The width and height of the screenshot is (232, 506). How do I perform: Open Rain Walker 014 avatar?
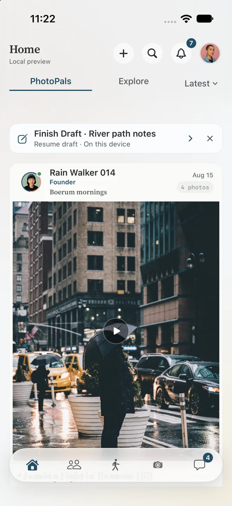[31, 182]
